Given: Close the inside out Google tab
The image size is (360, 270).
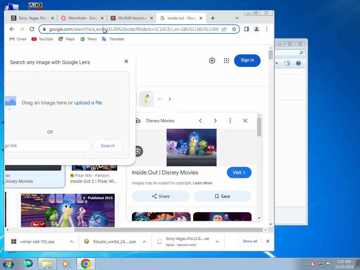Looking at the screenshot, I should (201, 18).
